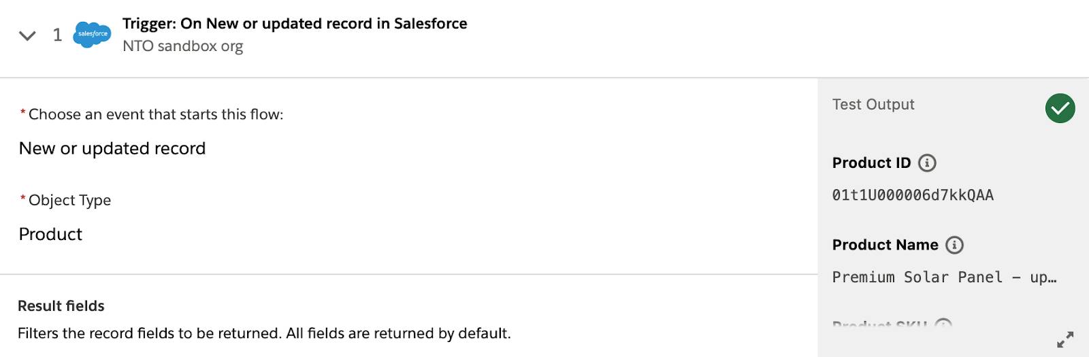Click the Product Name field label

click(x=885, y=245)
